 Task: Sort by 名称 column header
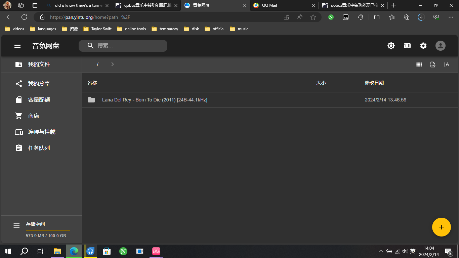tap(92, 83)
